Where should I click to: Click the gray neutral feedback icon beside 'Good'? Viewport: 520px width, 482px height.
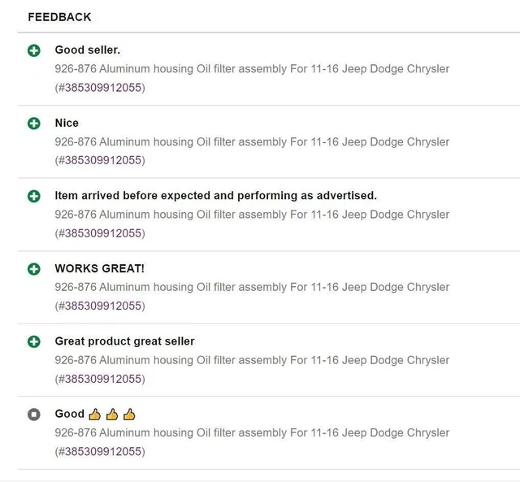(x=34, y=415)
